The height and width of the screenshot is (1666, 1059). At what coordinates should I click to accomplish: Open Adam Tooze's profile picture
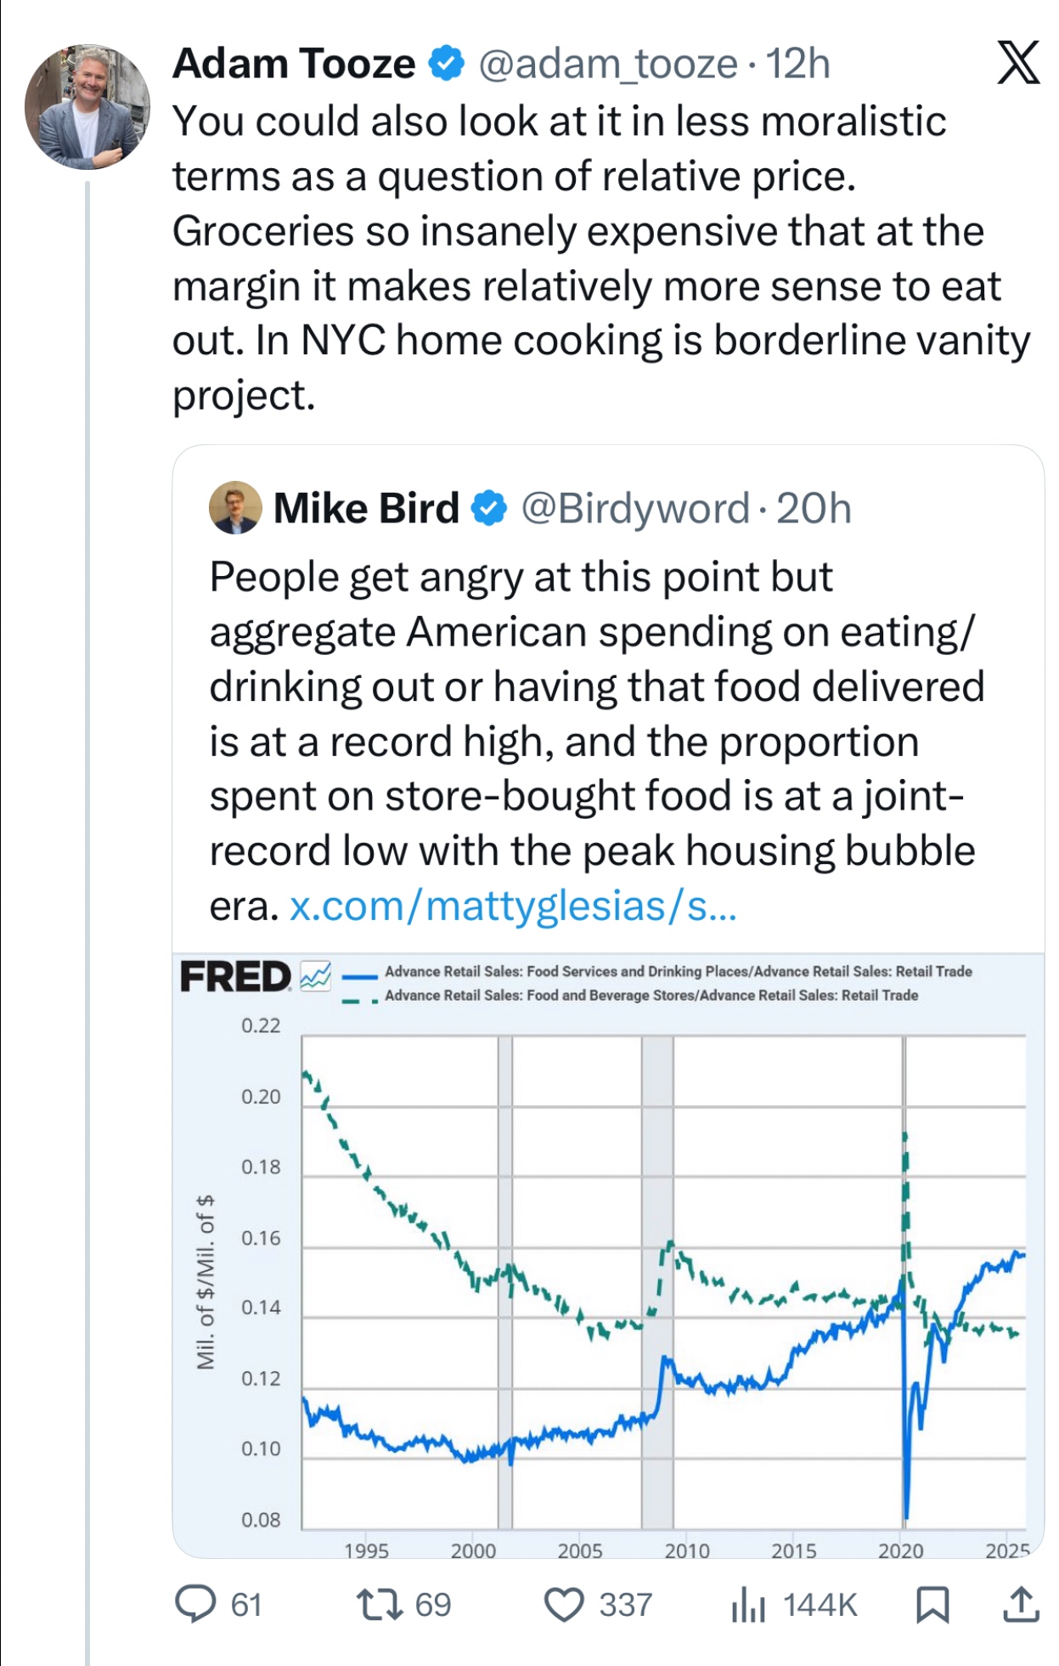pos(87,107)
